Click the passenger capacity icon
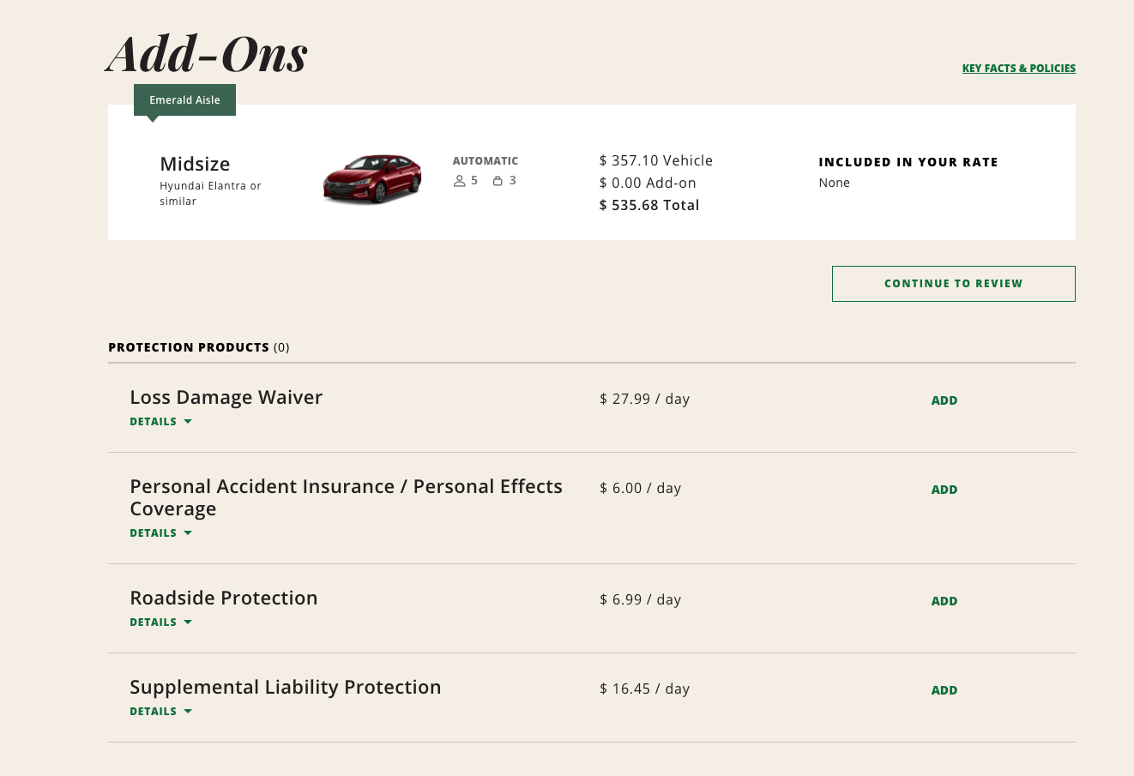Screen dimensions: 1134x776 (460, 181)
